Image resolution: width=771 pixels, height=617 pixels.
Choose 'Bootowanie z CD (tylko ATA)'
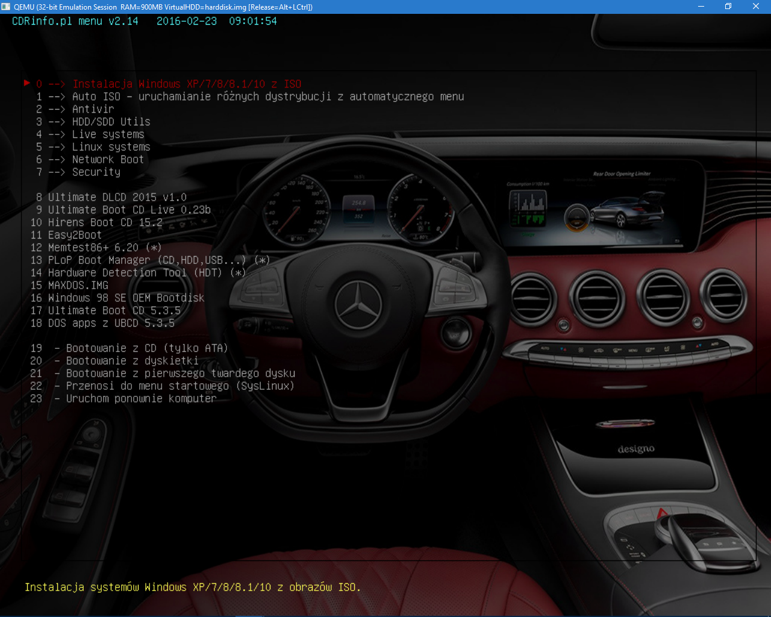coord(130,349)
